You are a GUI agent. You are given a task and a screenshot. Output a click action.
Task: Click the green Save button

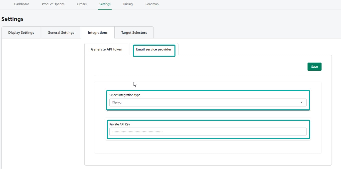(x=314, y=67)
